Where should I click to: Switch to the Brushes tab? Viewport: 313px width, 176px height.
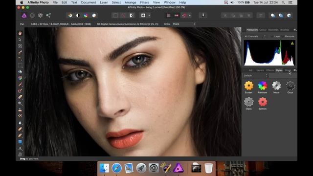click(285, 30)
